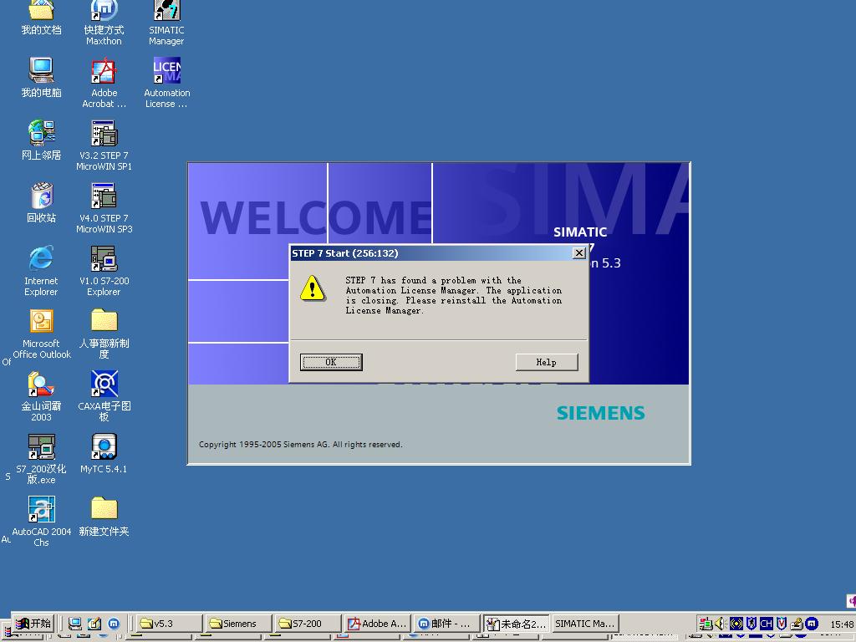Click OK in the STEP 7 Start dialog
The width and height of the screenshot is (856, 642).
pos(331,362)
